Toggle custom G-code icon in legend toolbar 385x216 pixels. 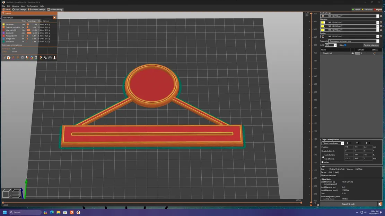41,58
